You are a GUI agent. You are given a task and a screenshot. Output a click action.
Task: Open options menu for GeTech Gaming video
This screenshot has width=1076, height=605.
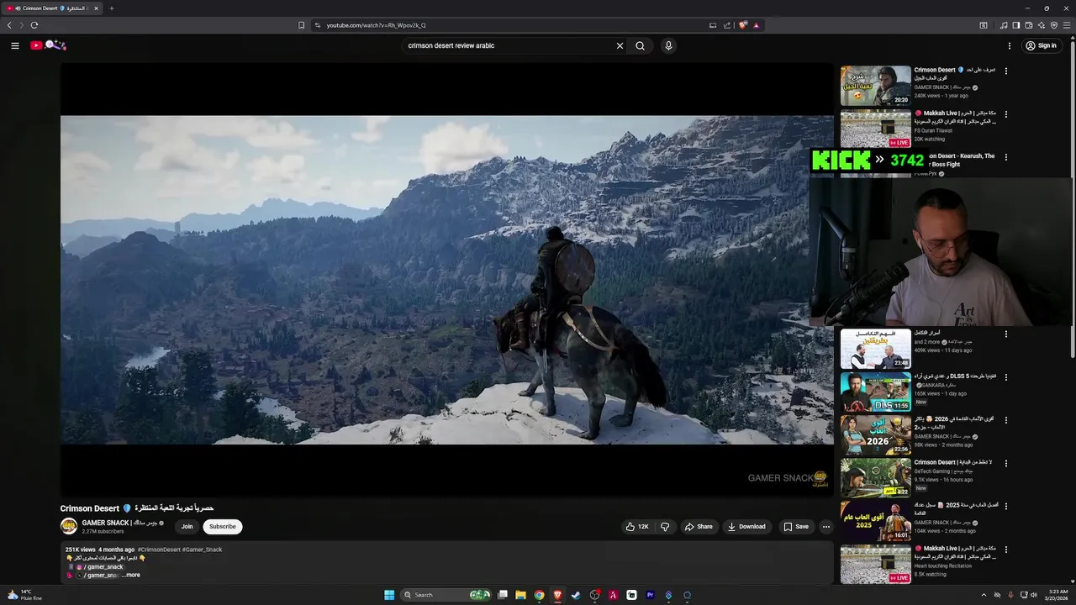[1005, 463]
